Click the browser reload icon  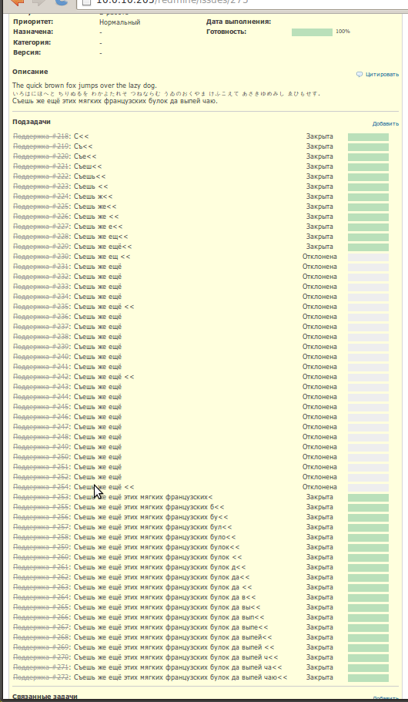coord(62,2)
